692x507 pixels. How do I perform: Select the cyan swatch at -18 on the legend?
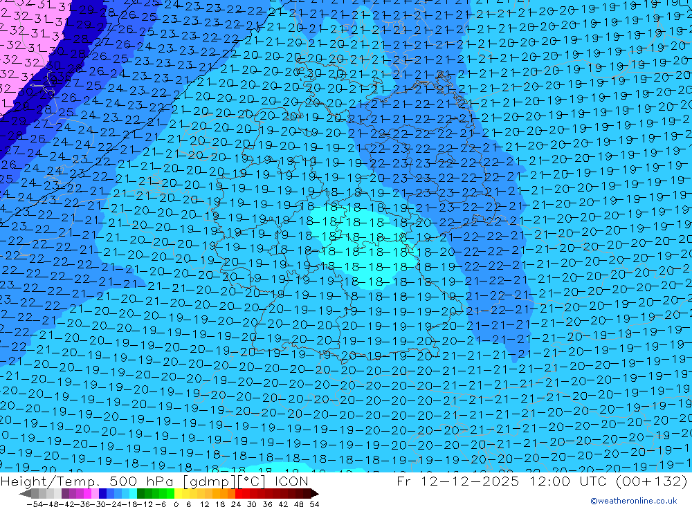[133, 493]
